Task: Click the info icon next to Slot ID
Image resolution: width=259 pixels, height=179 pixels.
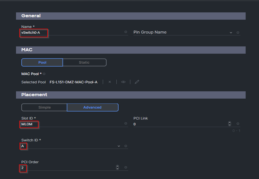Action: 126,124
